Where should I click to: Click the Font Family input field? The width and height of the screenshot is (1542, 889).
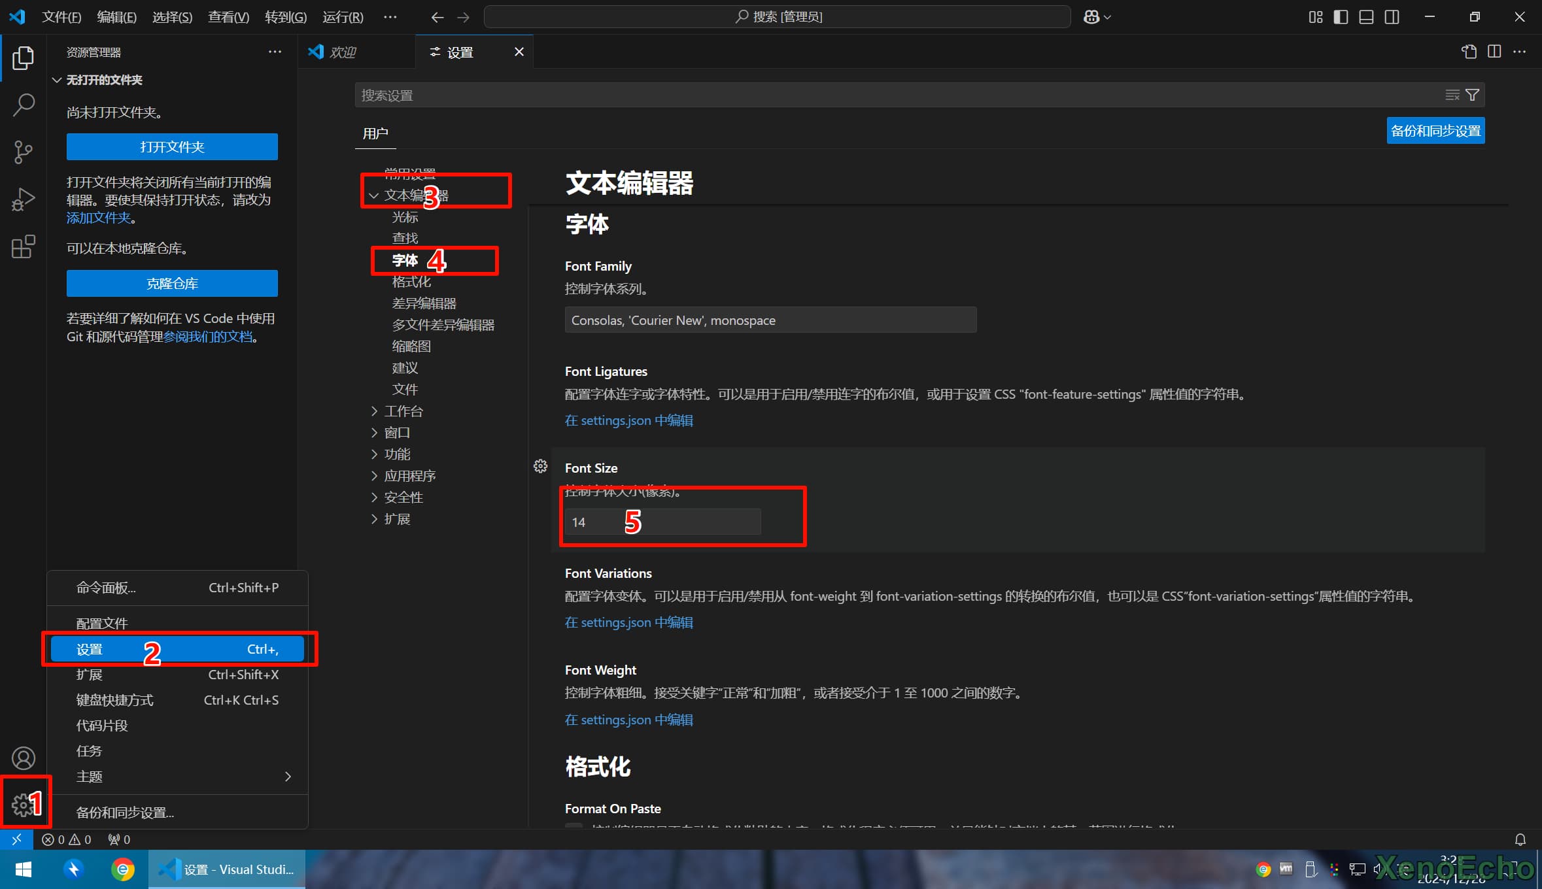tap(770, 320)
